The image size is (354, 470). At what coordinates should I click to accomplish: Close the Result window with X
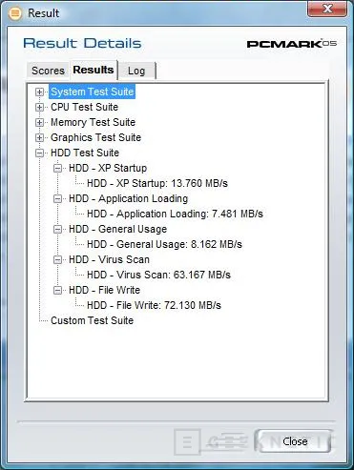(x=327, y=9)
